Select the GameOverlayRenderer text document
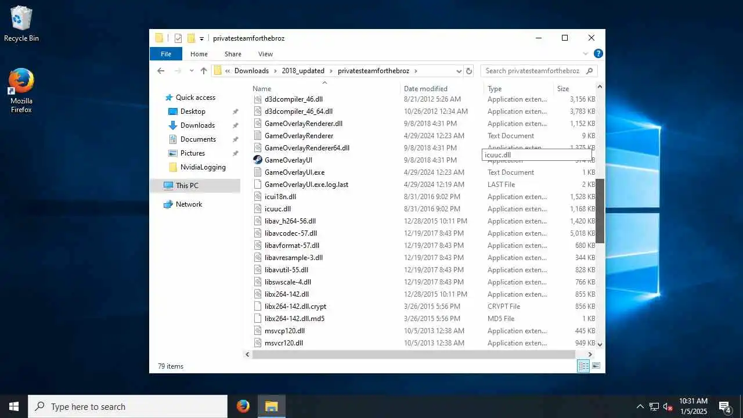Viewport: 743px width, 418px height. (299, 136)
